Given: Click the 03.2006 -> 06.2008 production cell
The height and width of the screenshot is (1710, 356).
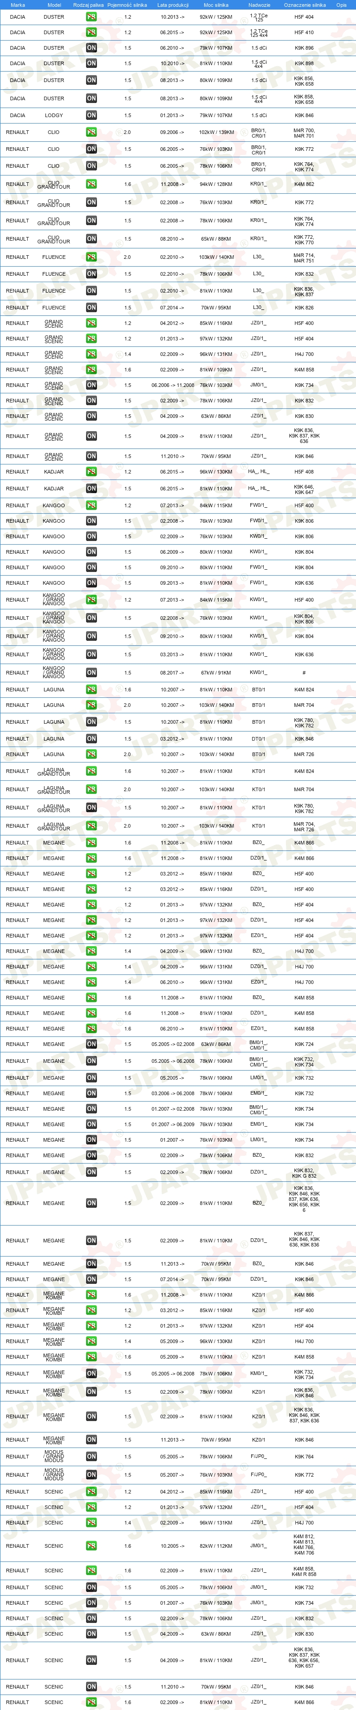Looking at the screenshot, I should coord(173,1093).
